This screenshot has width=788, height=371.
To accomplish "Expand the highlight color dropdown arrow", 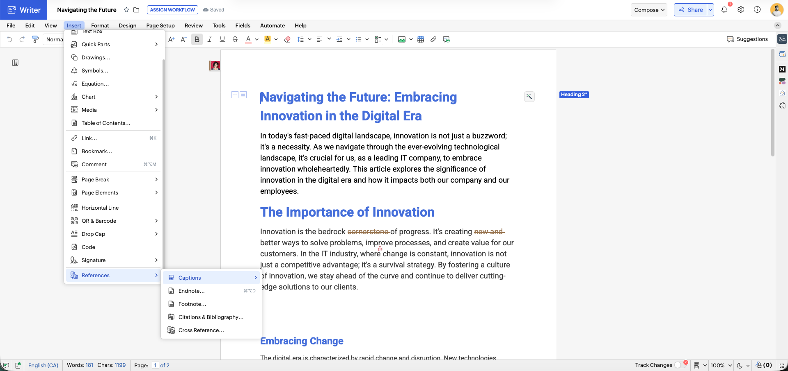I will [276, 39].
